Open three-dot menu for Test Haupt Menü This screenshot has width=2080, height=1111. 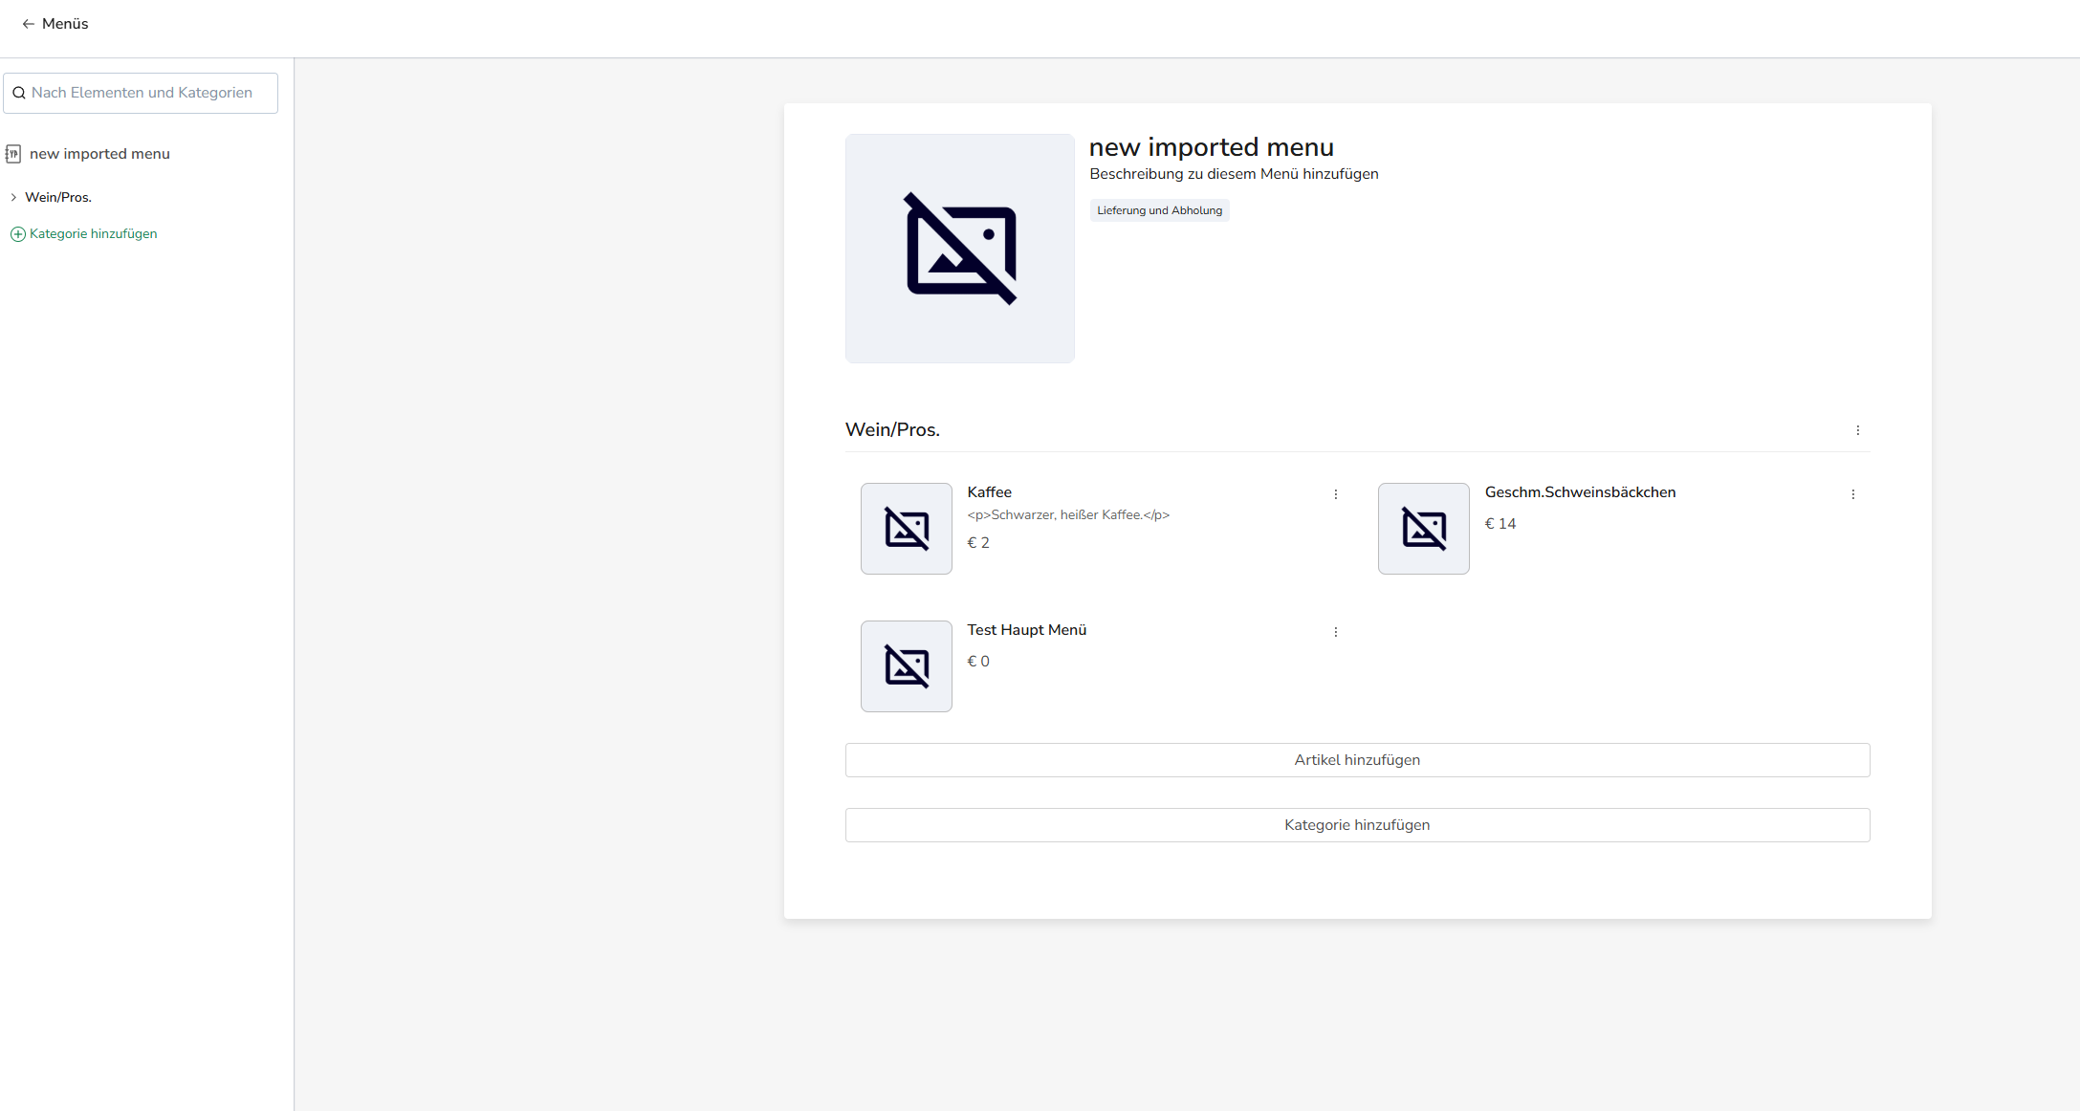(1335, 632)
